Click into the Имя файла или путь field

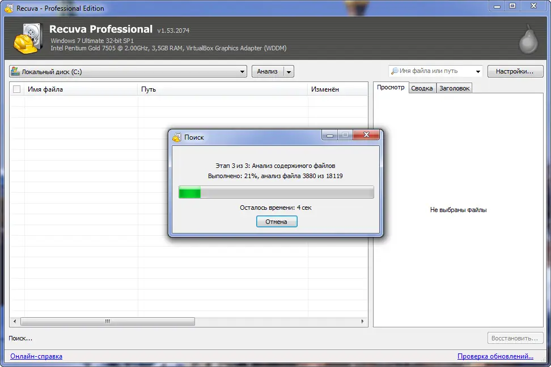(x=435, y=71)
